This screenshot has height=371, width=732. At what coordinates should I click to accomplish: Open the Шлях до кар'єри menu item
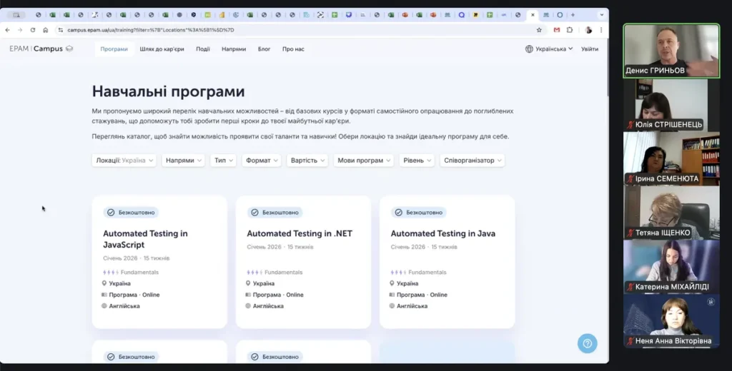click(162, 49)
